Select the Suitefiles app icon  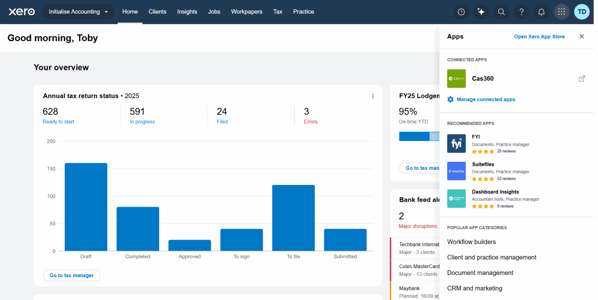click(x=456, y=171)
